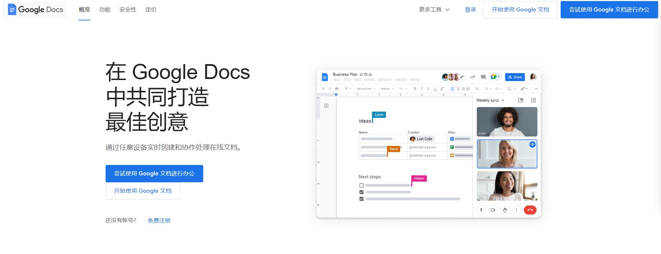Click 开始使用 Google 文档 below the headline
This screenshot has width=661, height=254.
pyautogui.click(x=143, y=191)
